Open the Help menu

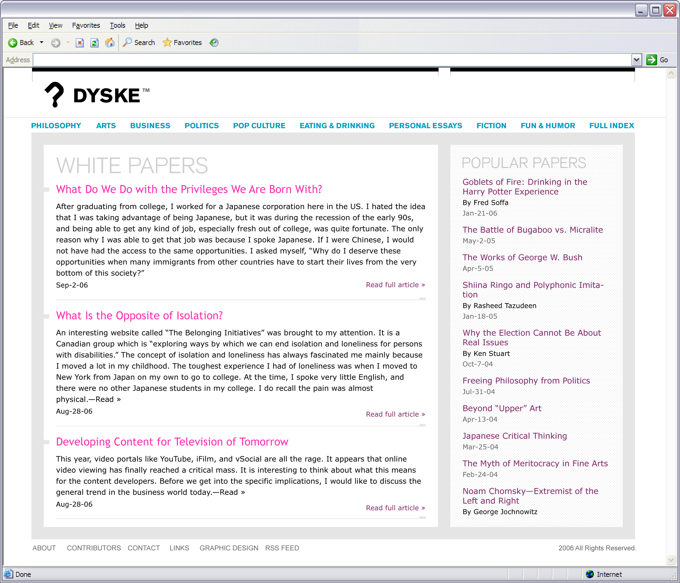pyautogui.click(x=141, y=25)
